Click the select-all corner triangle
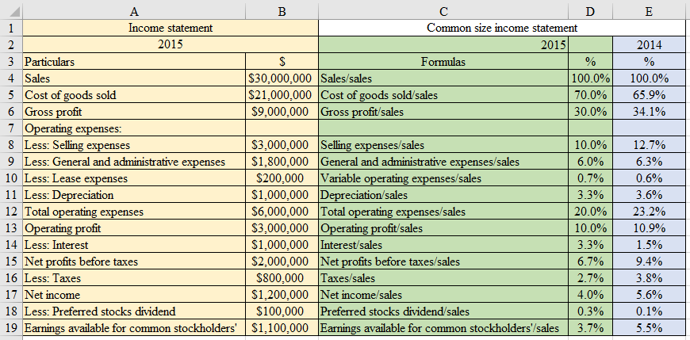 click(x=10, y=10)
